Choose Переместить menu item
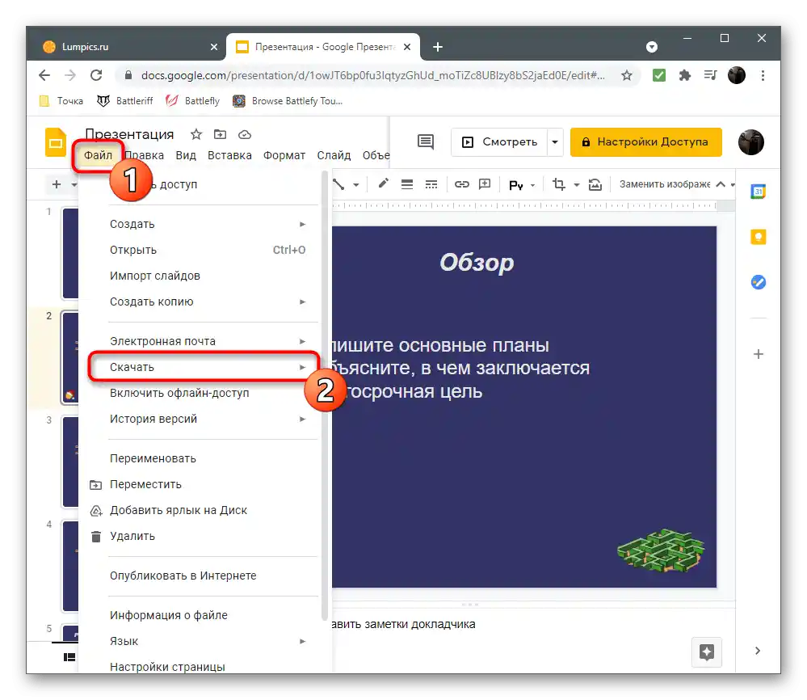Screen dimensions: 807x700 [204, 485]
